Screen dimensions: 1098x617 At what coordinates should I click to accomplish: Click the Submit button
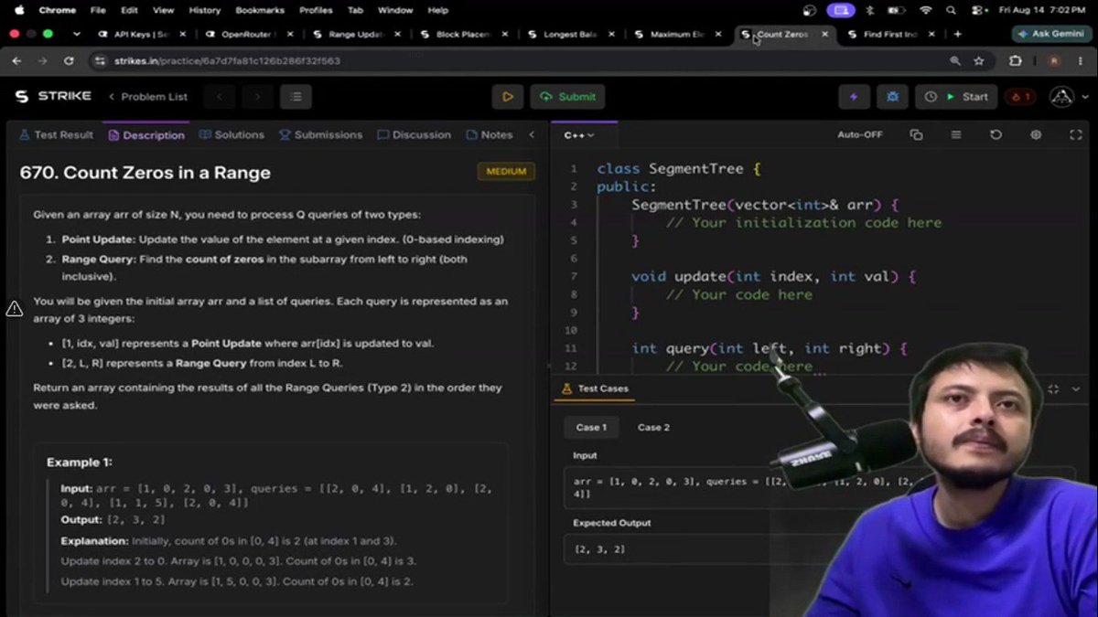pos(567,97)
